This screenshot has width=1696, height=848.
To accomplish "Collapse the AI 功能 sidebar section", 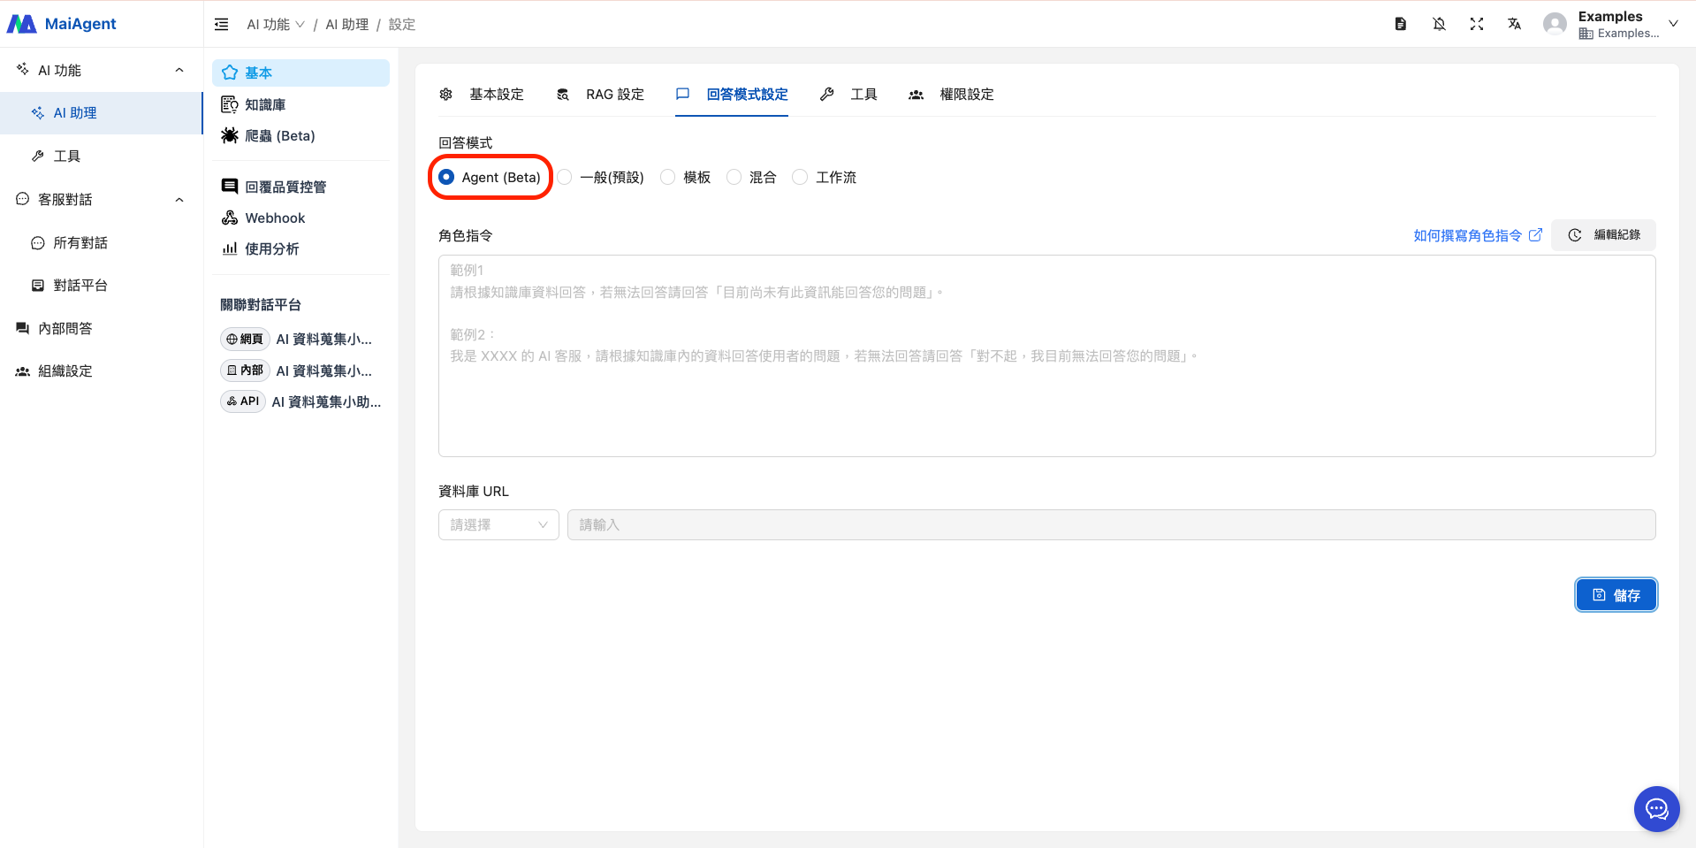I will (x=179, y=70).
